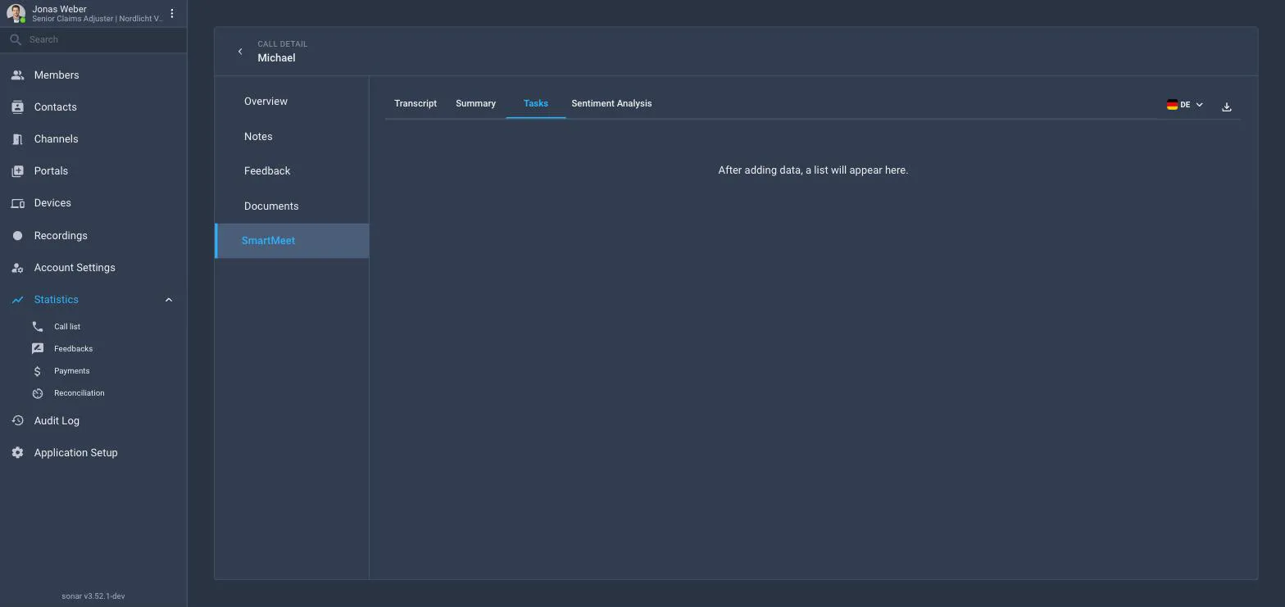Screen dimensions: 1285x607
Task: Click Jonas Weber's profile avatar
Action: click(x=16, y=13)
